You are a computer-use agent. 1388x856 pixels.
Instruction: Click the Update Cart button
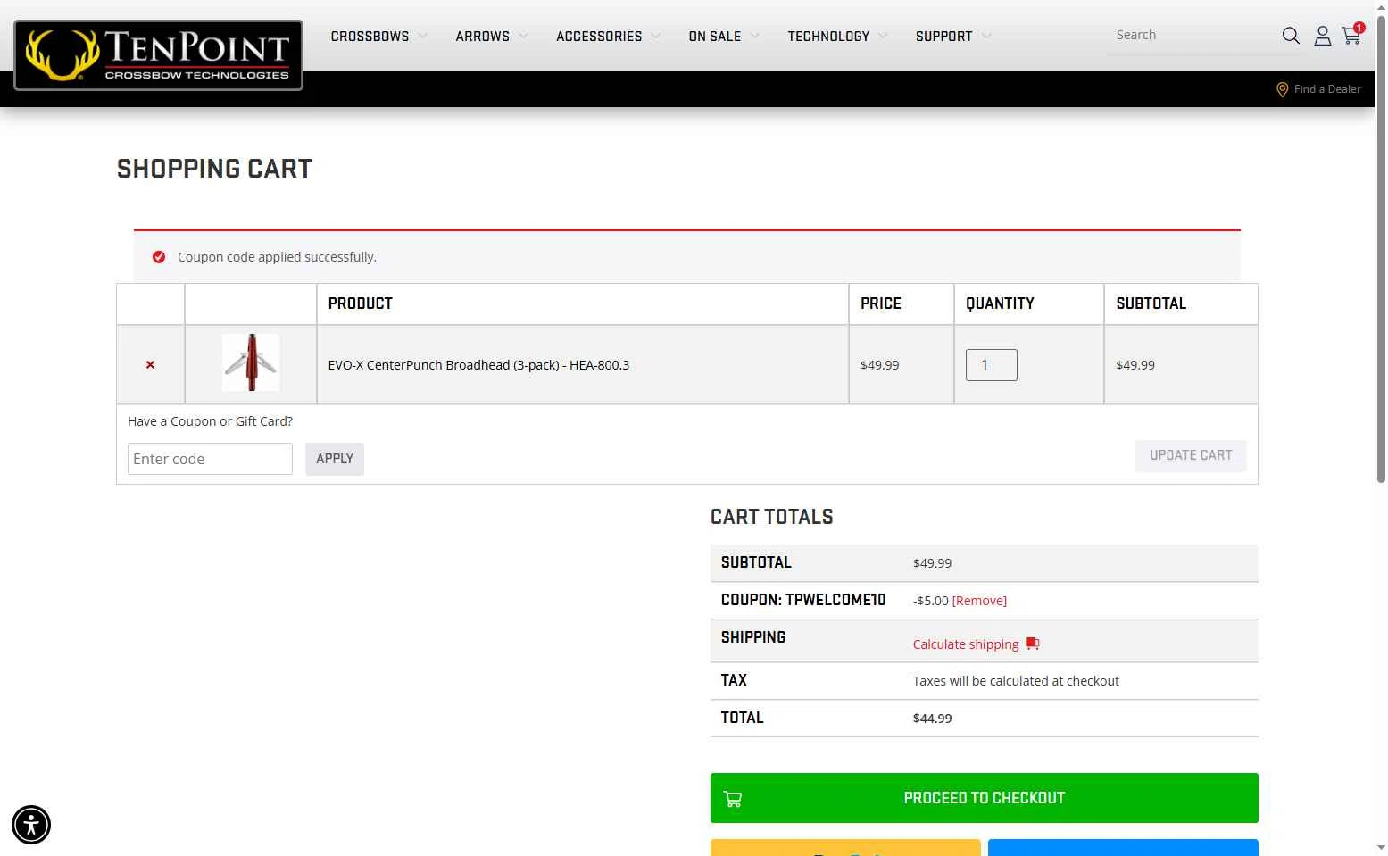1191,455
